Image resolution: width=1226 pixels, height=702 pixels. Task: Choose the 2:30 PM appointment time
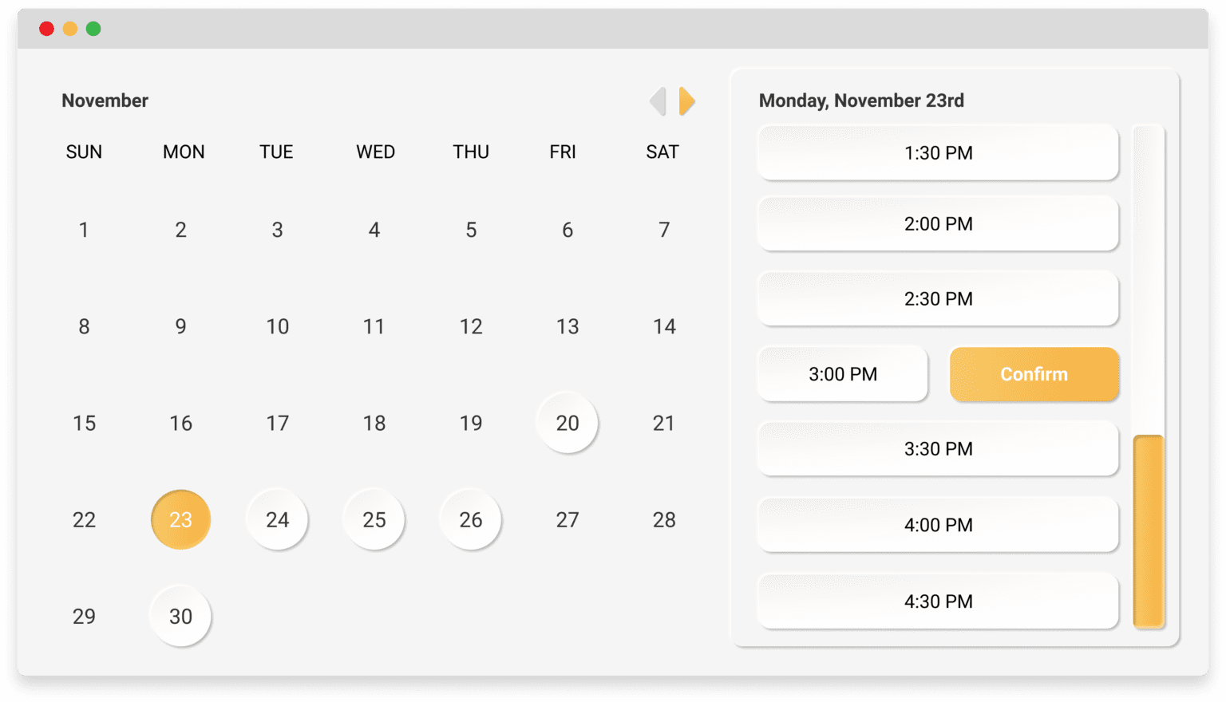pyautogui.click(x=938, y=299)
